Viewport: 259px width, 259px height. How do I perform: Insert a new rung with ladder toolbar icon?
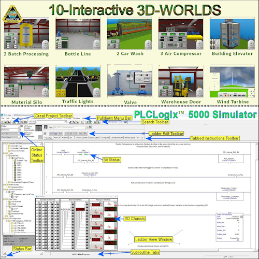(51, 134)
